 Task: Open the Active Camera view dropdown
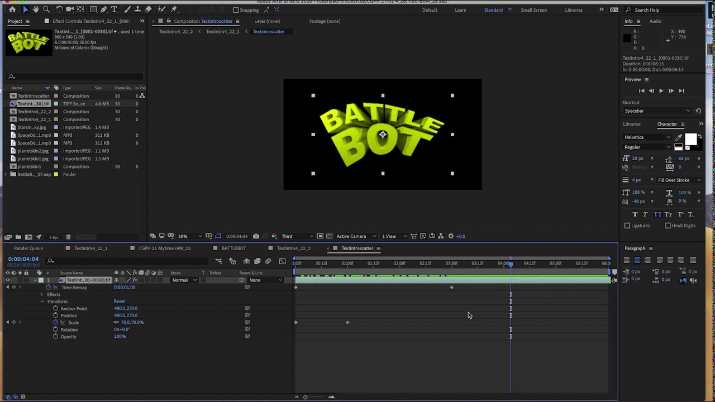point(355,236)
